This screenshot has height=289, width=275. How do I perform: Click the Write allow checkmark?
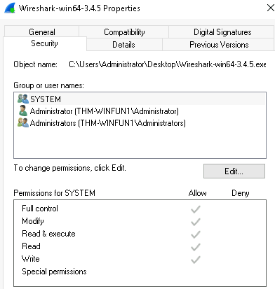[196, 260]
